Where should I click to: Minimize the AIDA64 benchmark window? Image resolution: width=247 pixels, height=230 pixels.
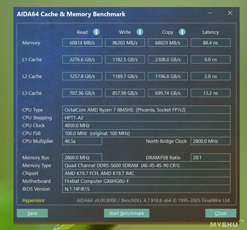210,13
